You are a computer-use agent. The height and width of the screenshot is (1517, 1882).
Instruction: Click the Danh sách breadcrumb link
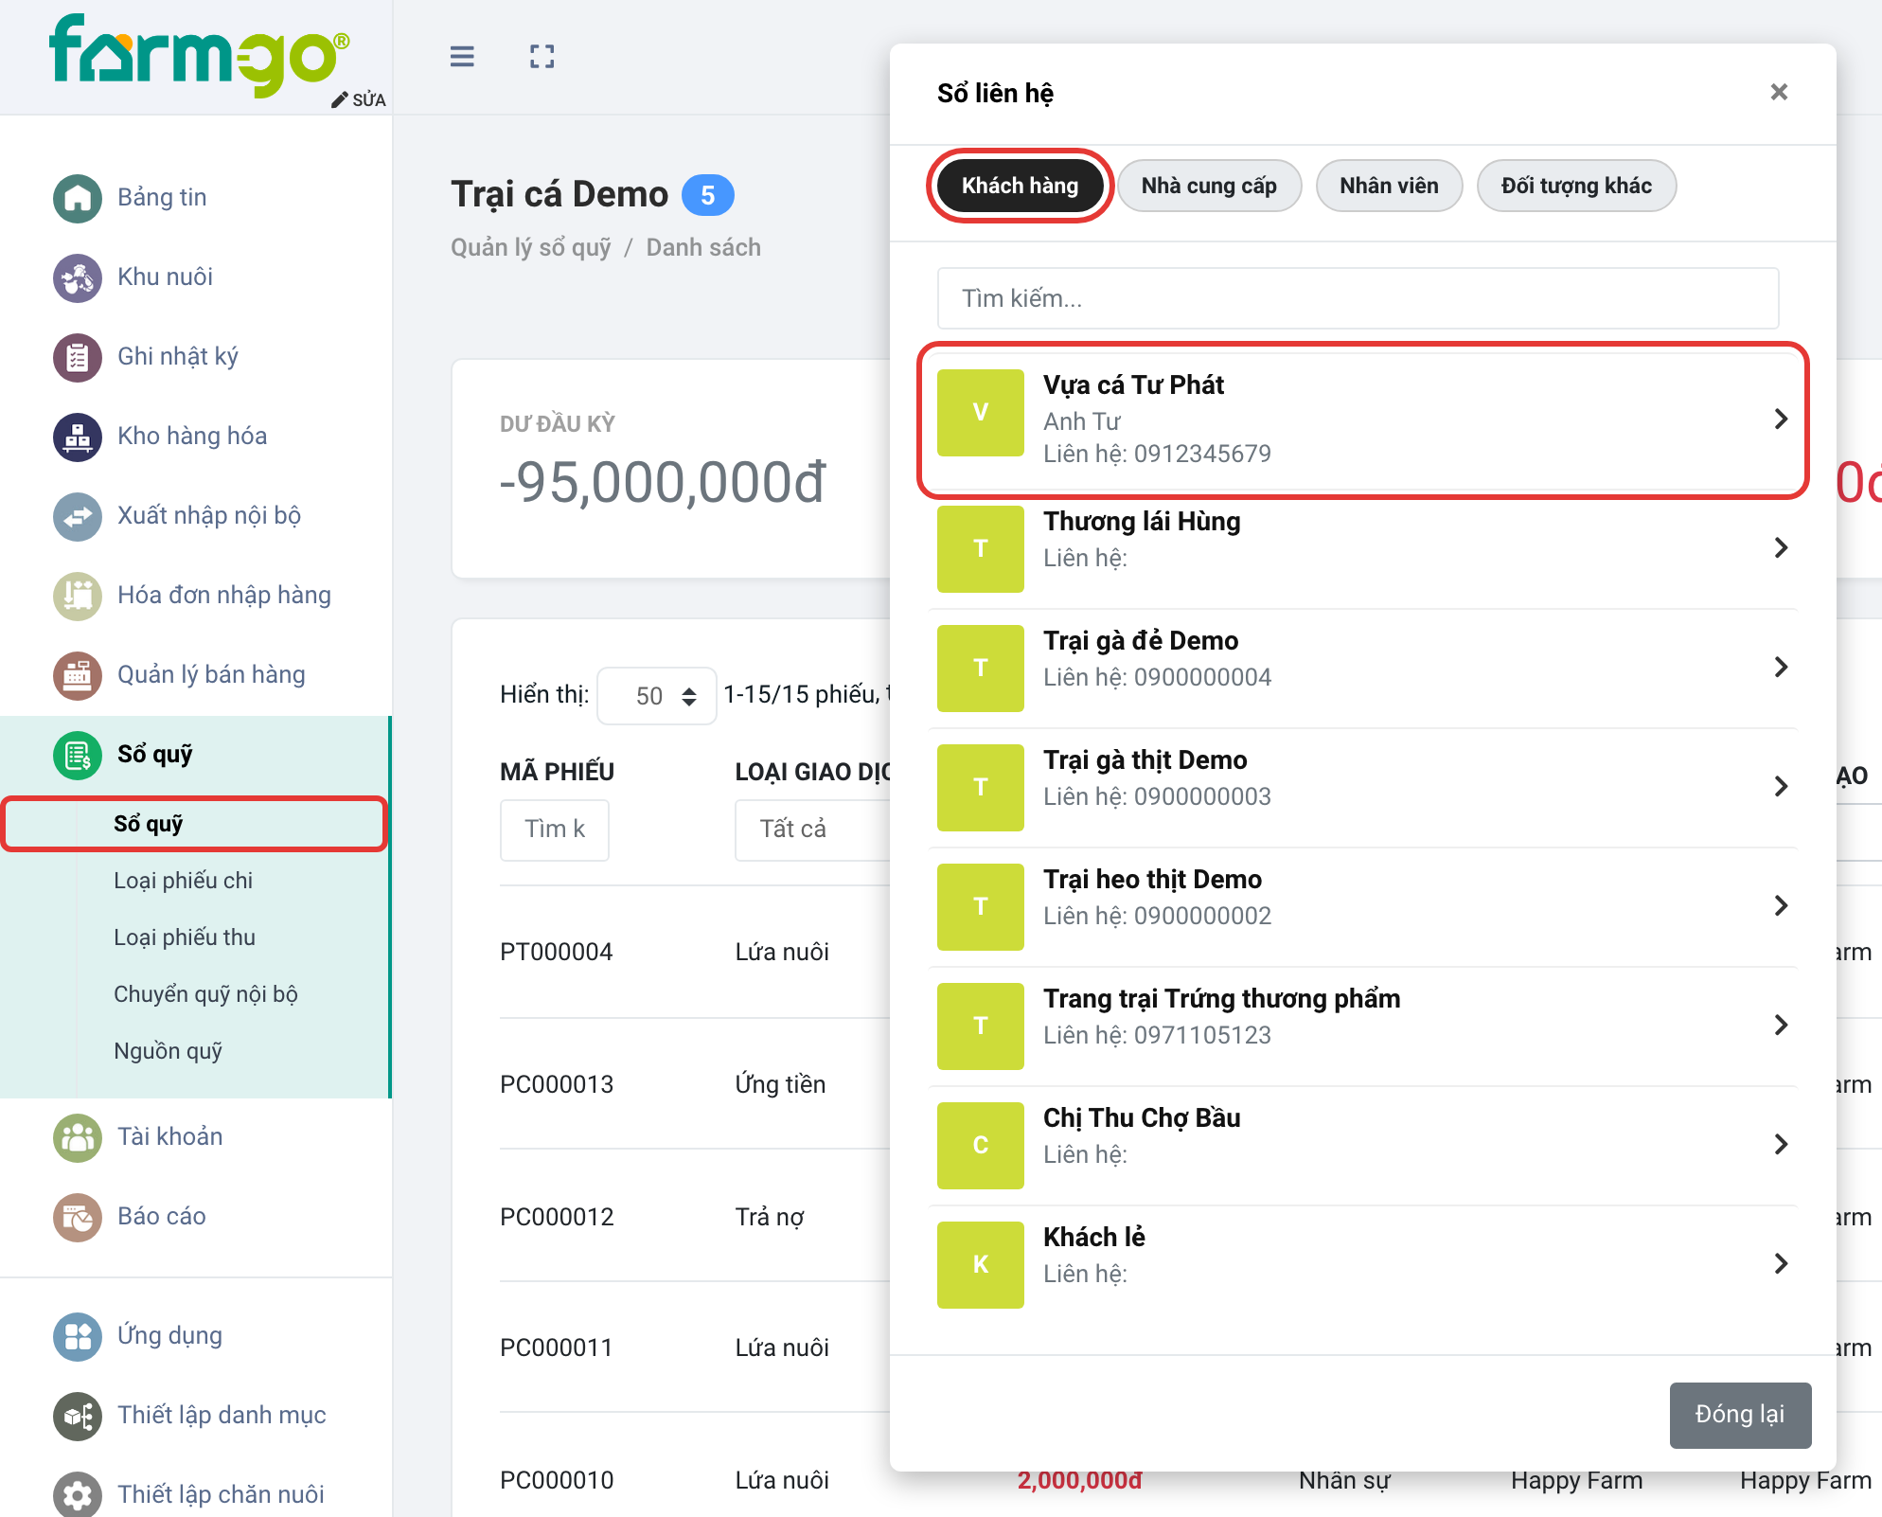click(703, 247)
